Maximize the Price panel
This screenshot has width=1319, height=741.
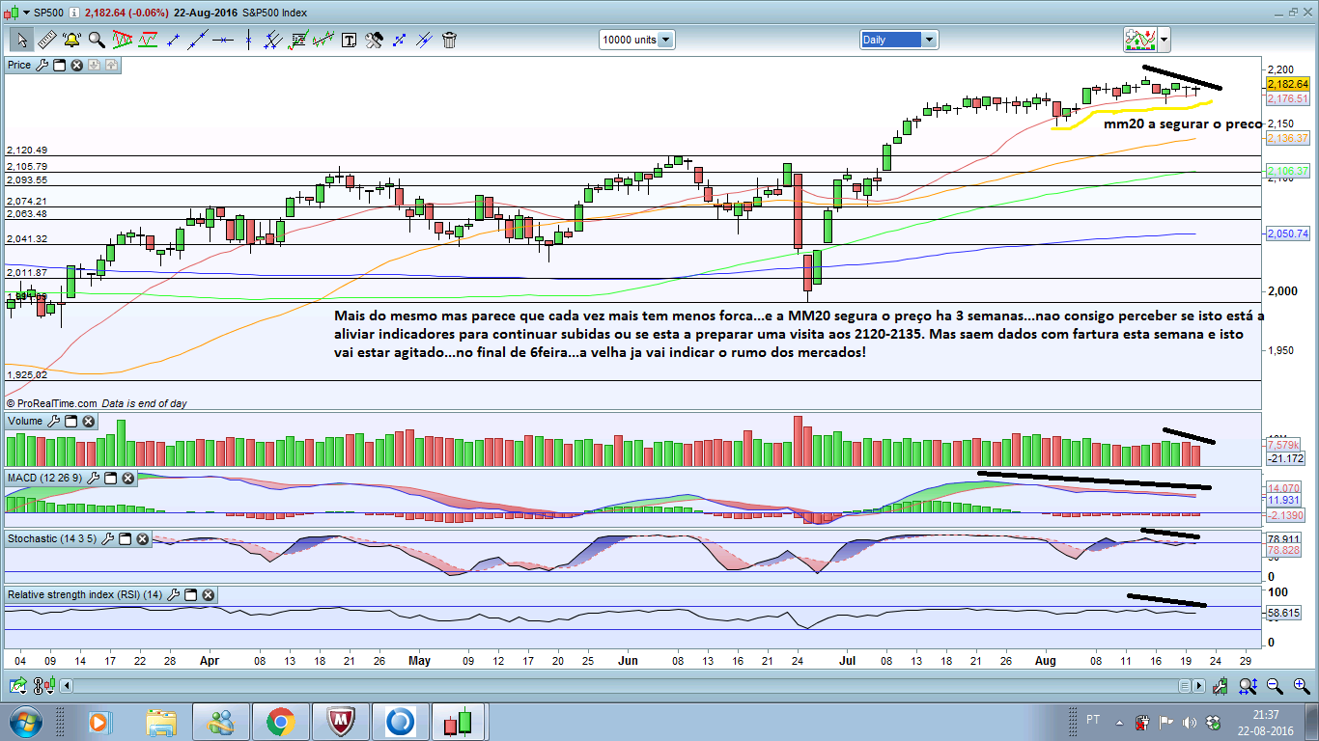tap(59, 66)
